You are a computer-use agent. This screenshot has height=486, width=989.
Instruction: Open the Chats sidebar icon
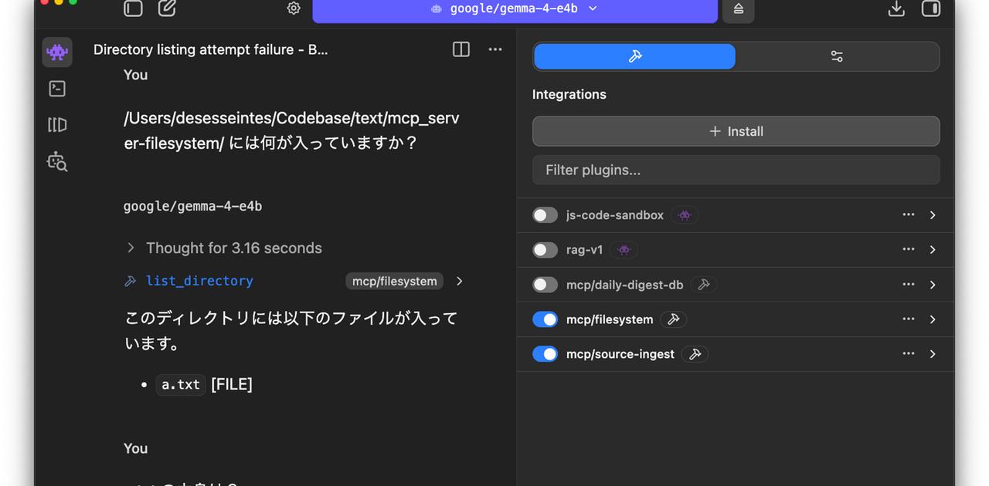[x=57, y=52]
